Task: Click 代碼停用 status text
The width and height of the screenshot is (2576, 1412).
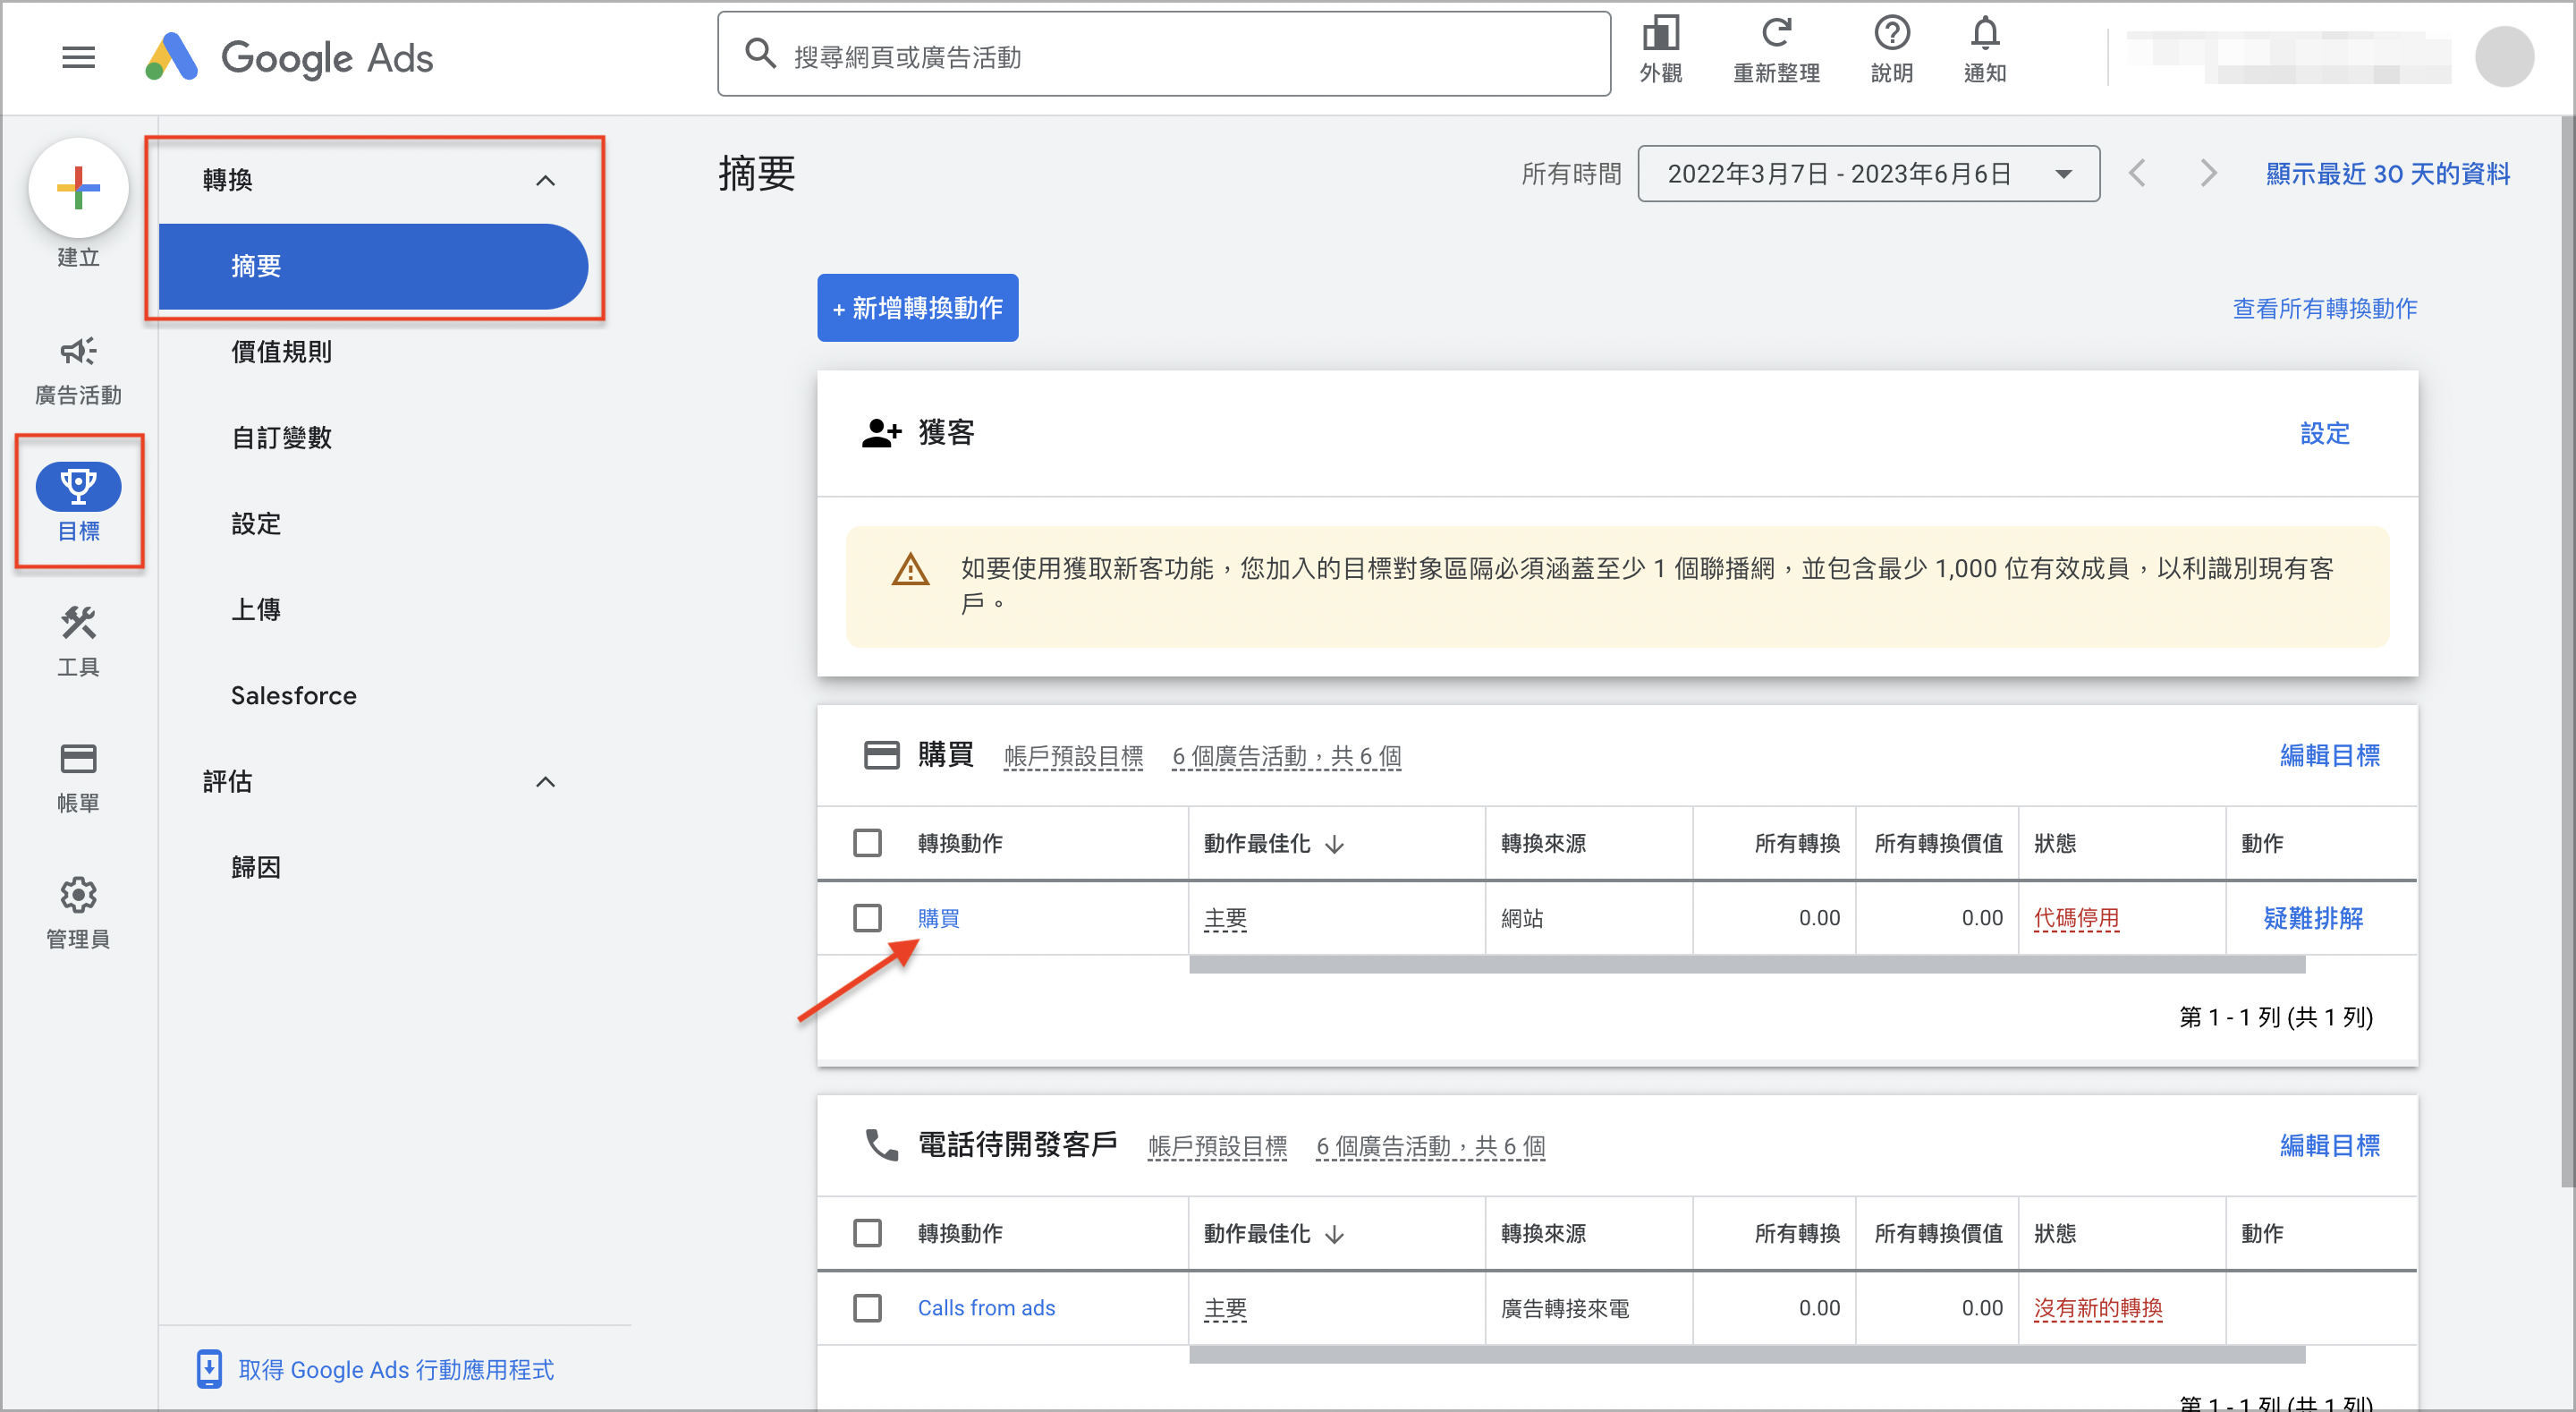Action: (2076, 918)
